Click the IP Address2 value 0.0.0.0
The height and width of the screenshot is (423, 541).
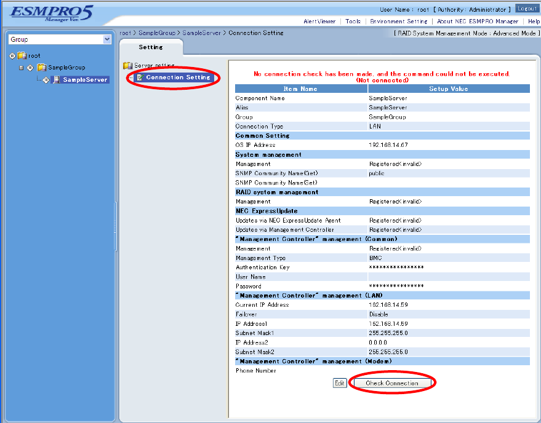point(378,342)
